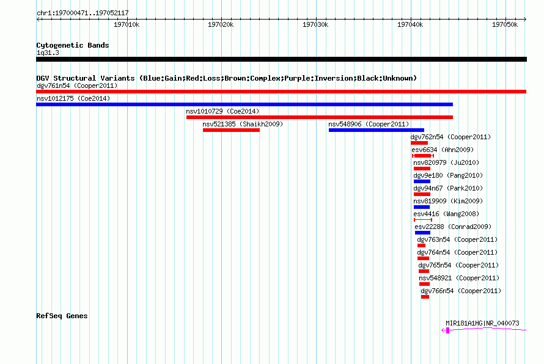Open the nsv1010729 (Coe2014) variant label

pos(222,111)
